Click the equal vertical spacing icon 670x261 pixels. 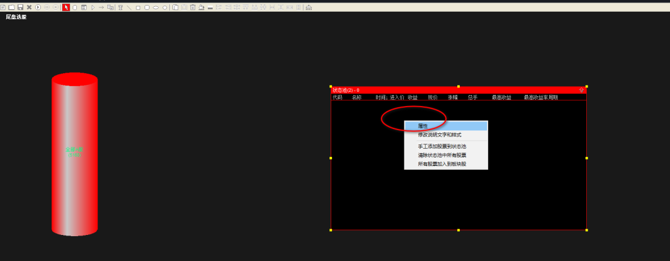(281, 7)
